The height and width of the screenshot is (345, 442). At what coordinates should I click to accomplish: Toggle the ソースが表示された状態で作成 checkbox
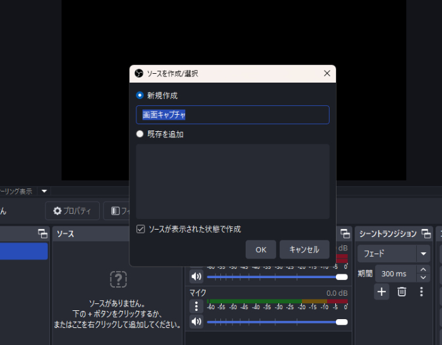tap(141, 229)
